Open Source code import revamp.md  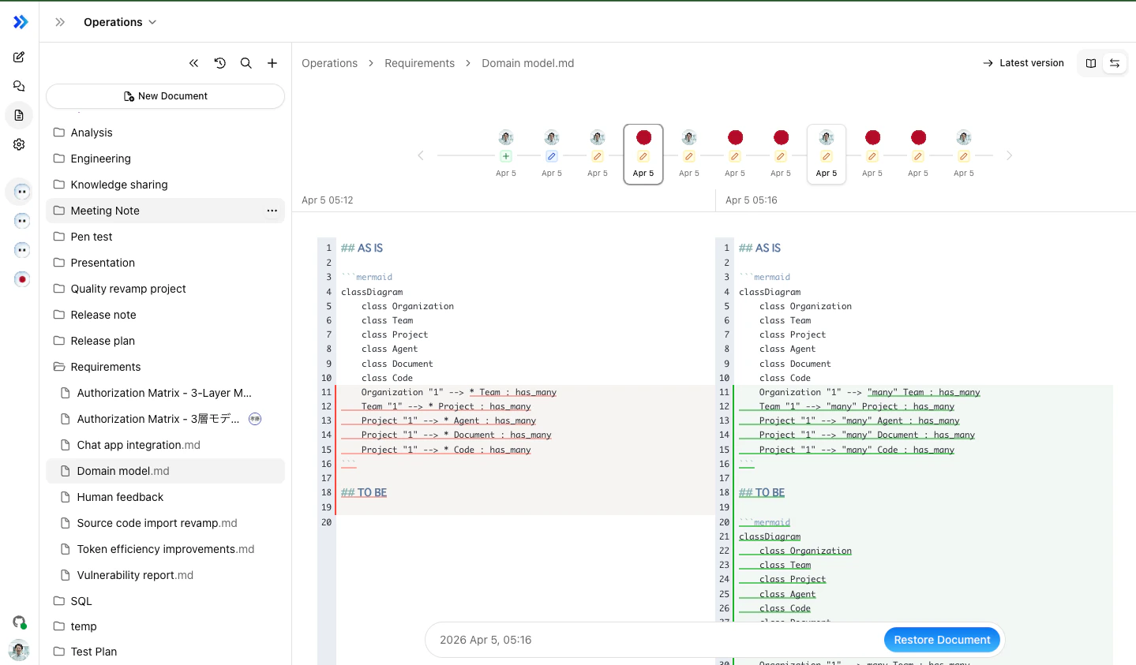(165, 523)
